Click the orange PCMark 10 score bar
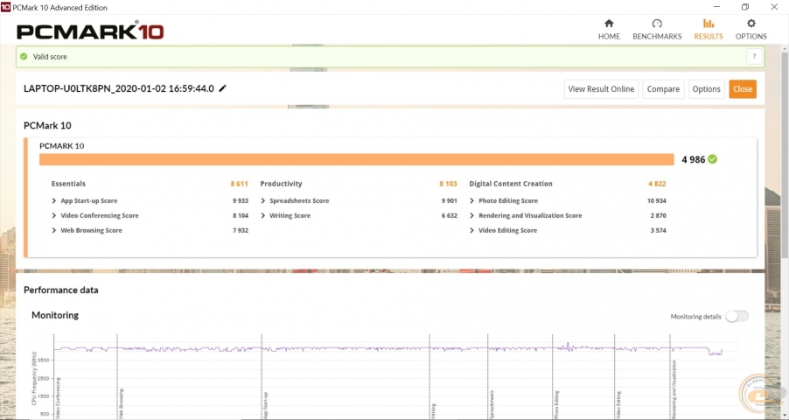Image resolution: width=789 pixels, height=420 pixels. (x=357, y=159)
